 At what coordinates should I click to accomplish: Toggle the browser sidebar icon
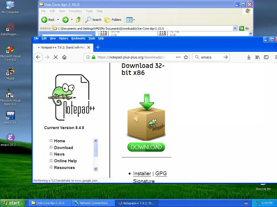(x=266, y=57)
